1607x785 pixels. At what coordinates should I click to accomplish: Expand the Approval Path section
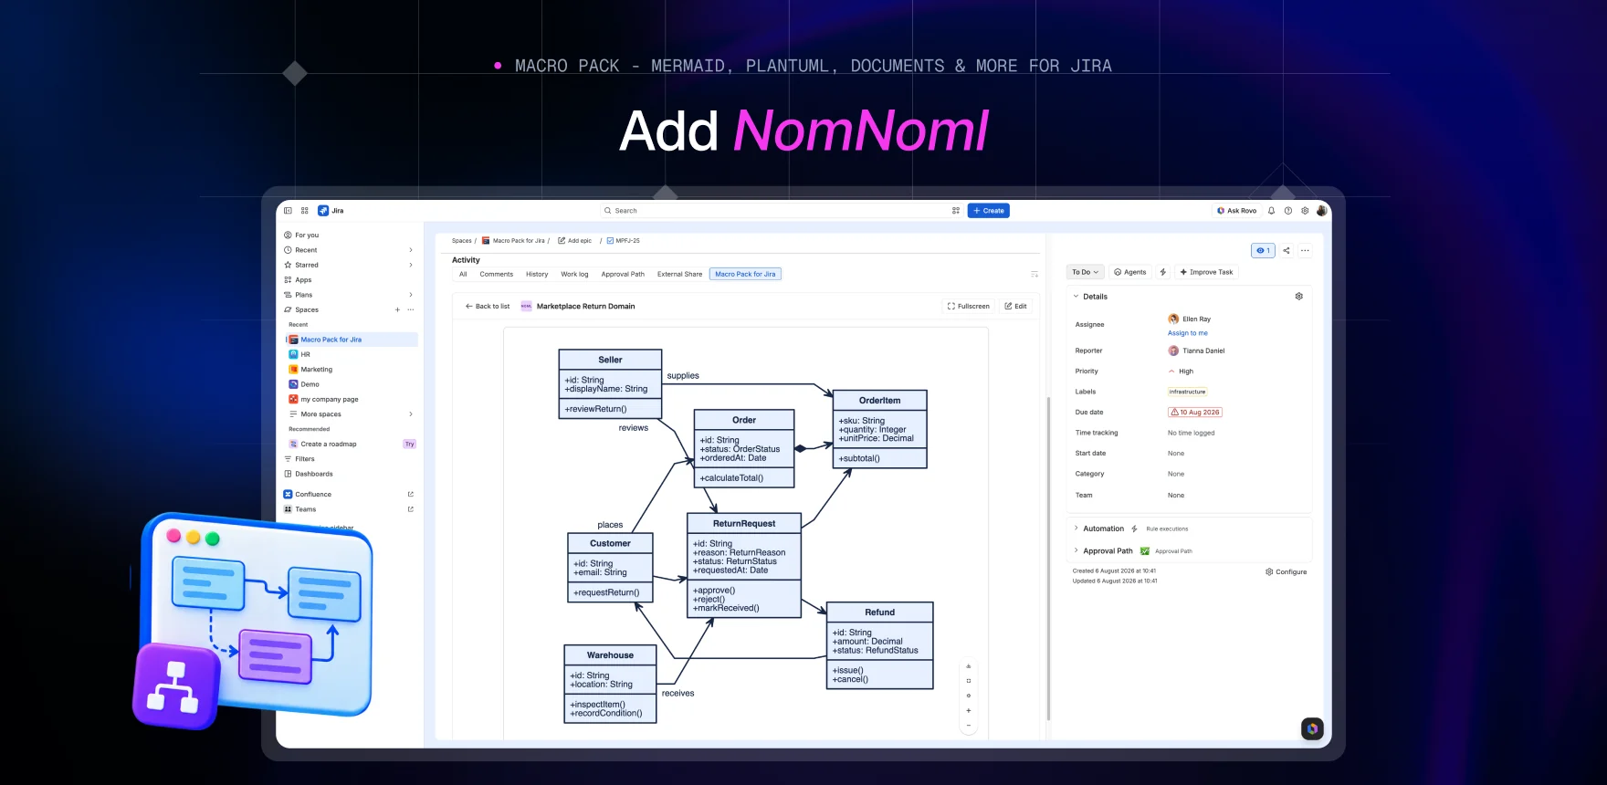point(1077,551)
